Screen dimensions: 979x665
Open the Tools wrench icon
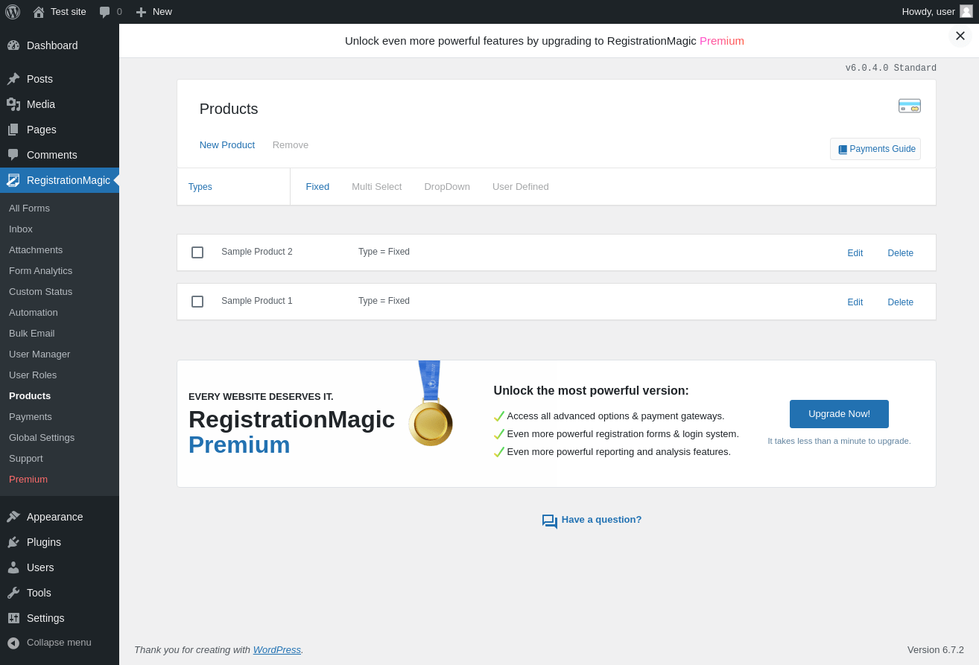click(x=13, y=593)
